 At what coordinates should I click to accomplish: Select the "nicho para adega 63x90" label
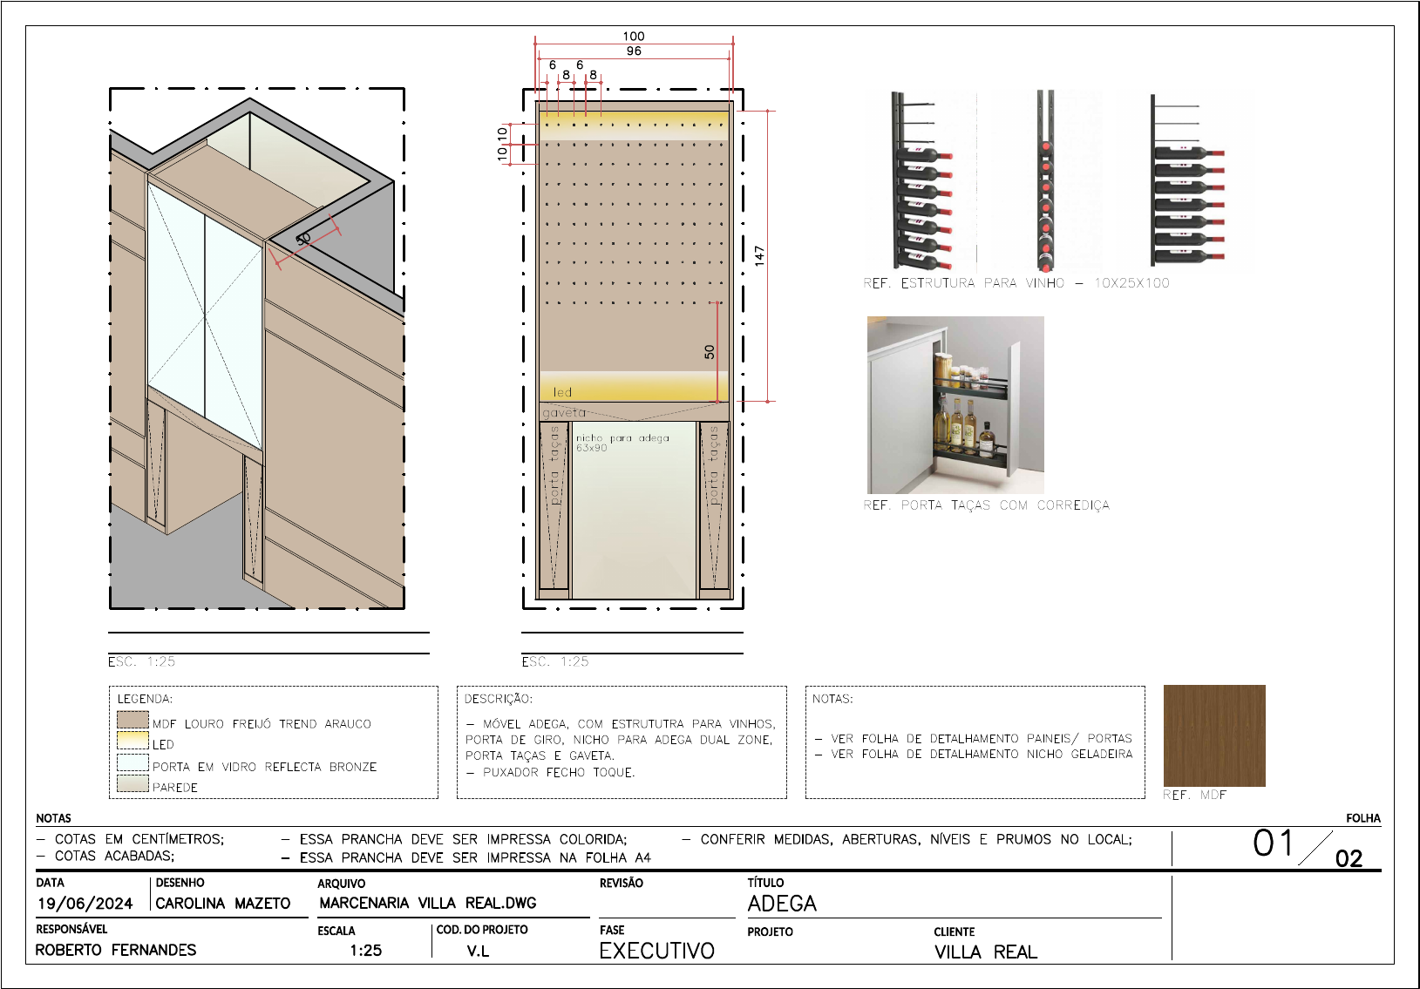622,443
